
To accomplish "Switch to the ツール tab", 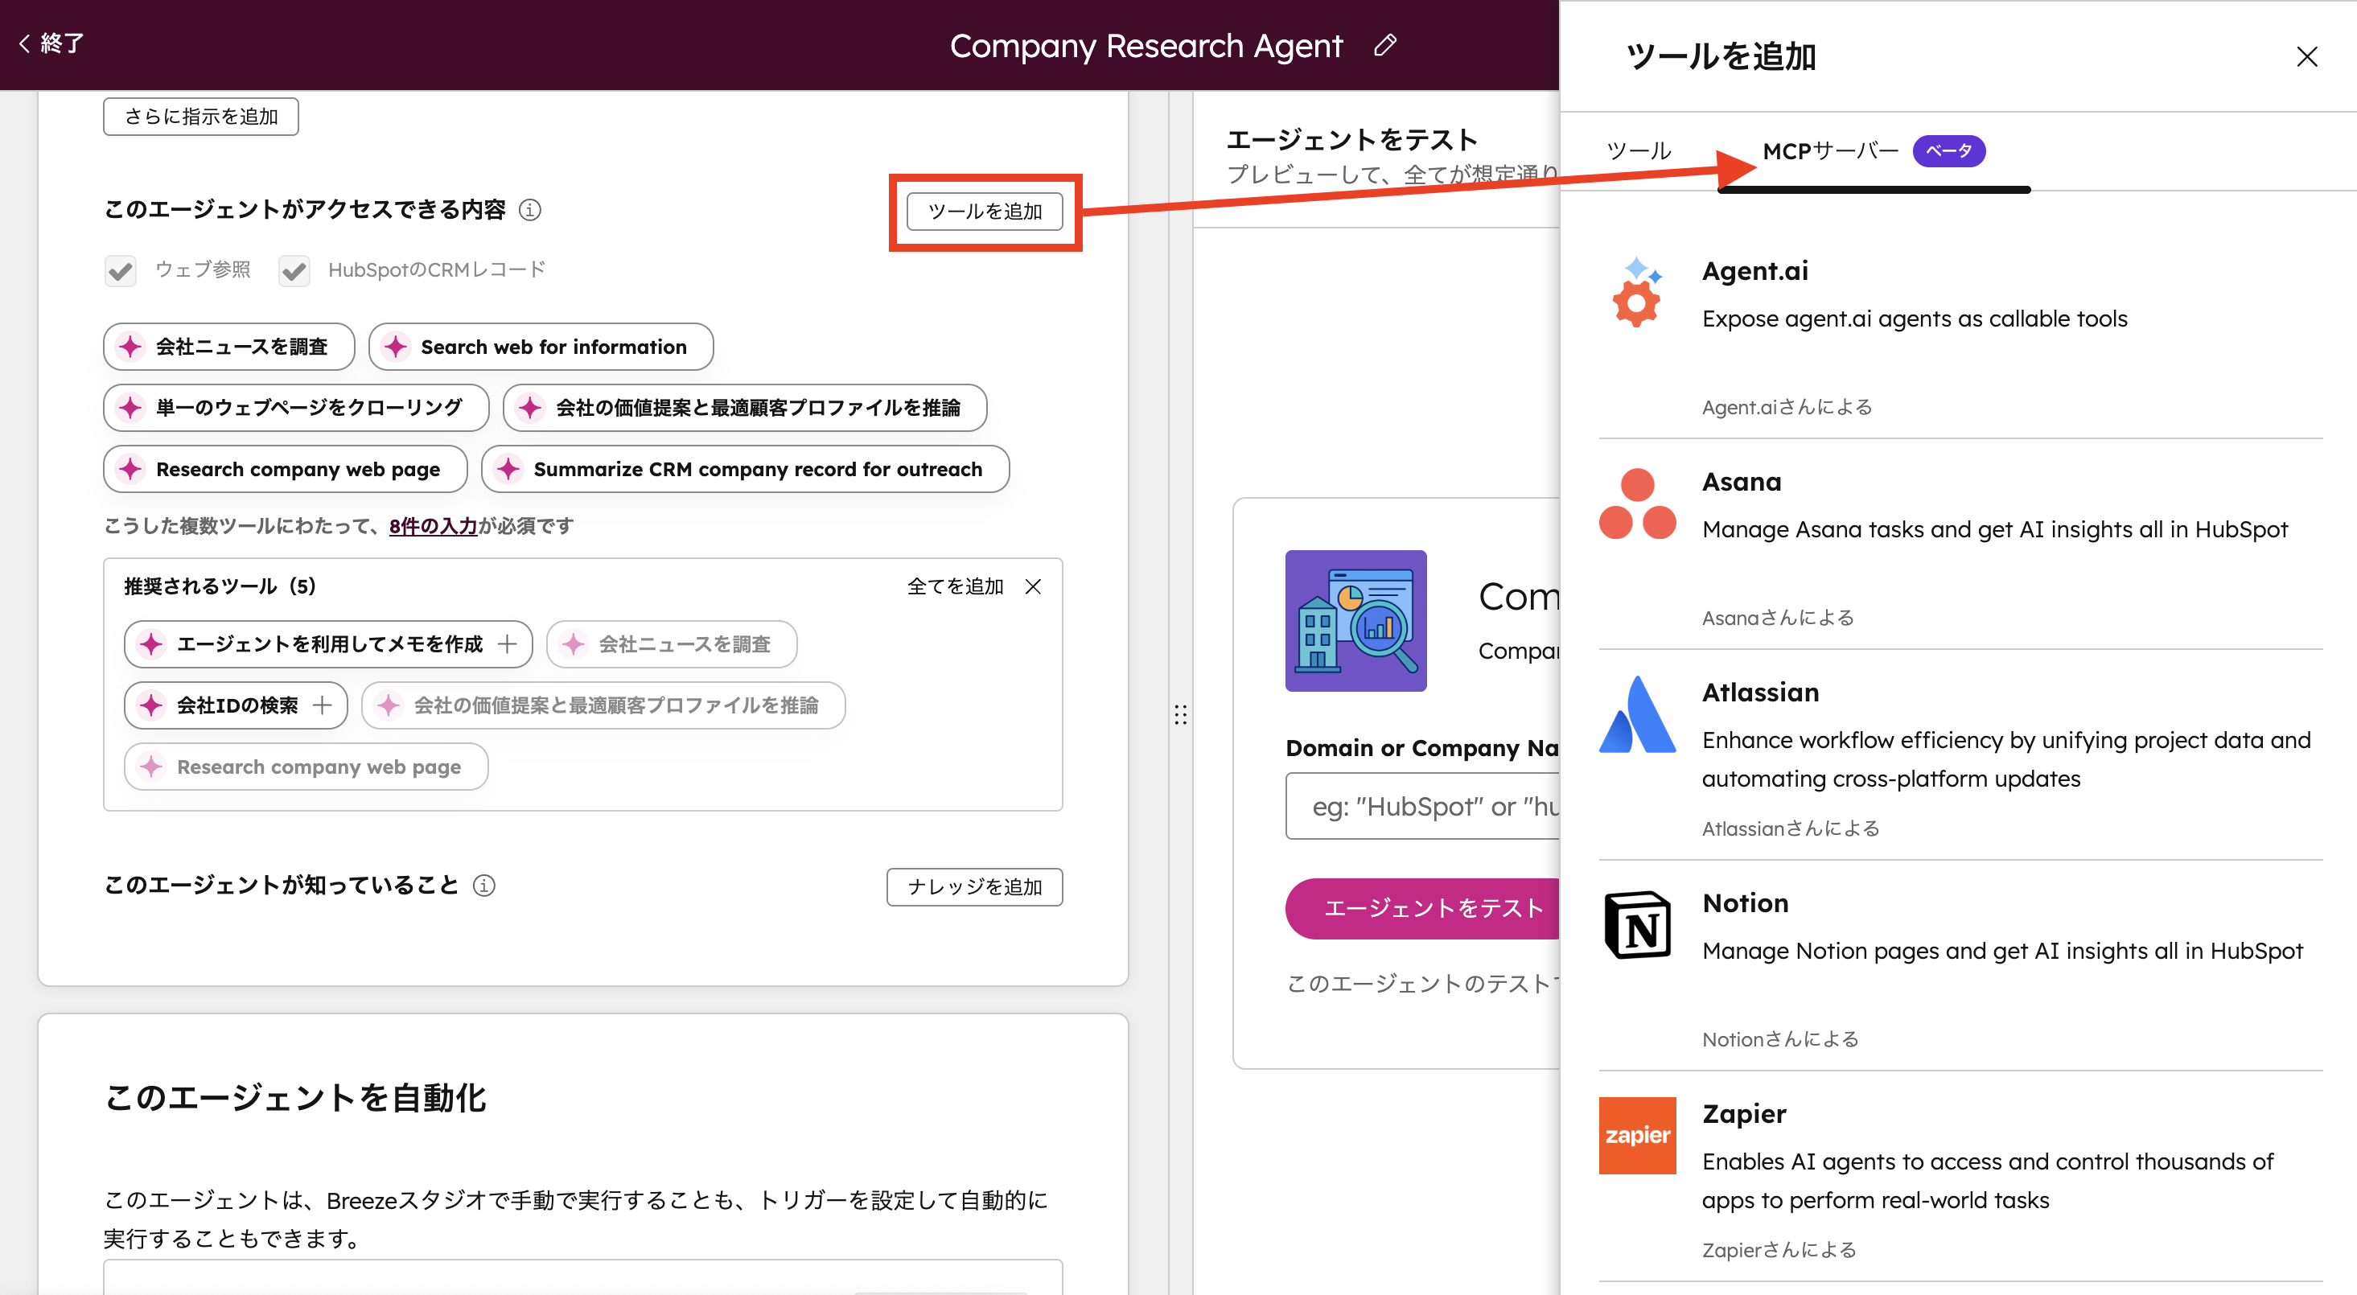I will pos(1639,151).
